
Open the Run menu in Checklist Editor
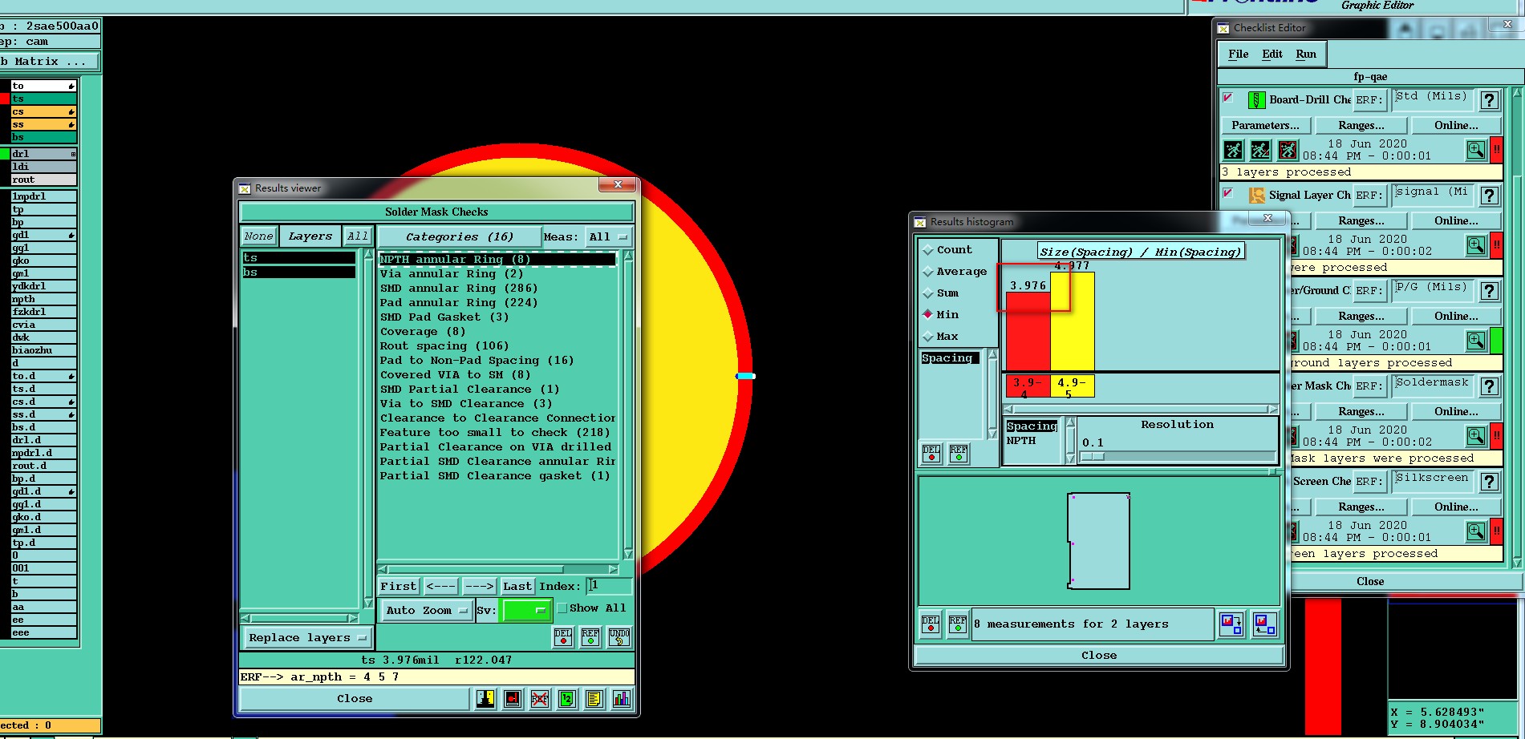click(1306, 55)
